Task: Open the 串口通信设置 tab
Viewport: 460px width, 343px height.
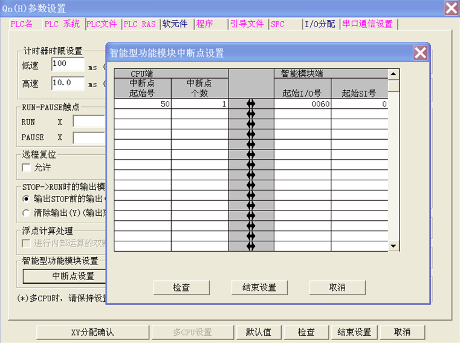Action: [x=368, y=24]
